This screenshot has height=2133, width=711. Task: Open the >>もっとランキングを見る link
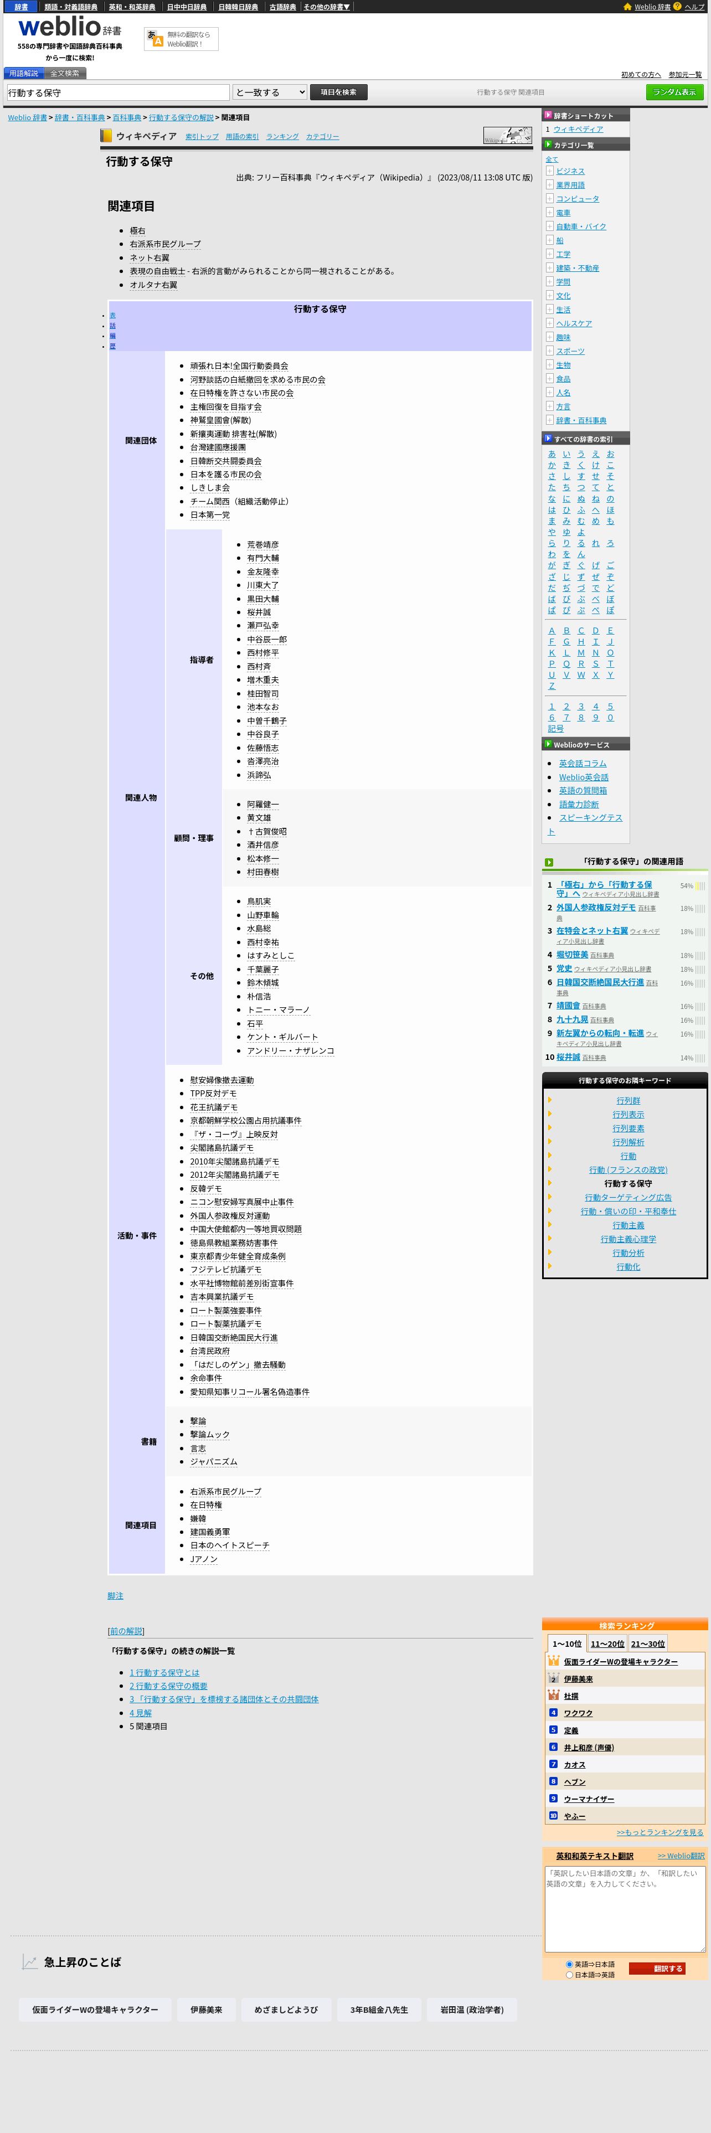coord(660,1832)
